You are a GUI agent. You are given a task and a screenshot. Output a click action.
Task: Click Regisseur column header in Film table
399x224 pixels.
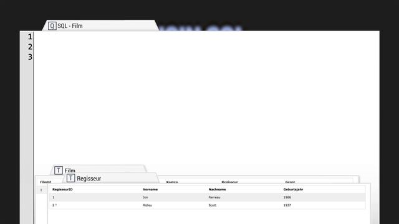[x=229, y=182]
